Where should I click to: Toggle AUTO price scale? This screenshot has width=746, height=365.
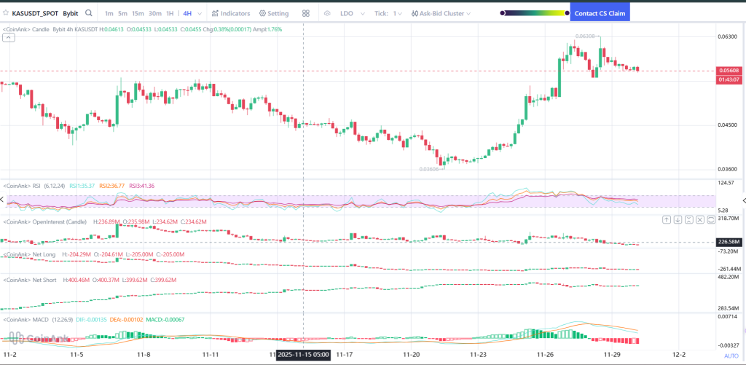pyautogui.click(x=731, y=356)
